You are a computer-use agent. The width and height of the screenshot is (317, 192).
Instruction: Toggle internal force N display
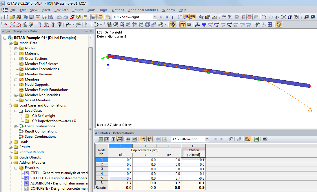pyautogui.click(x=204, y=25)
